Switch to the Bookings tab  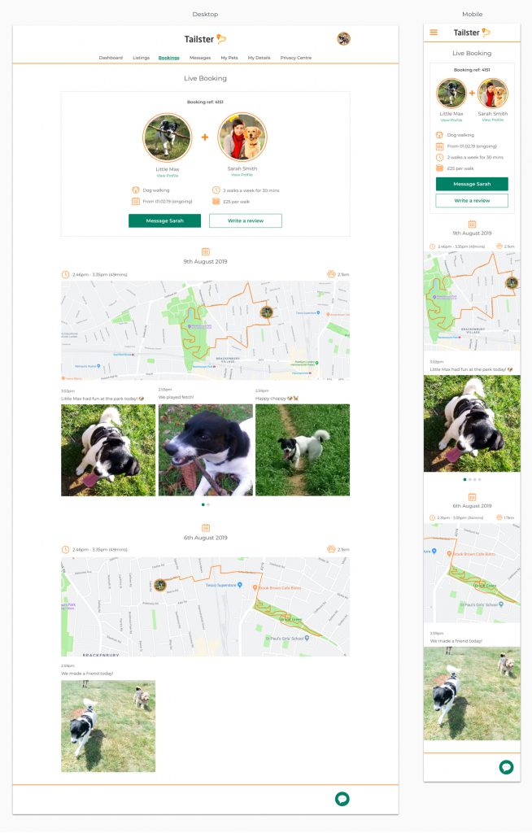coord(168,58)
